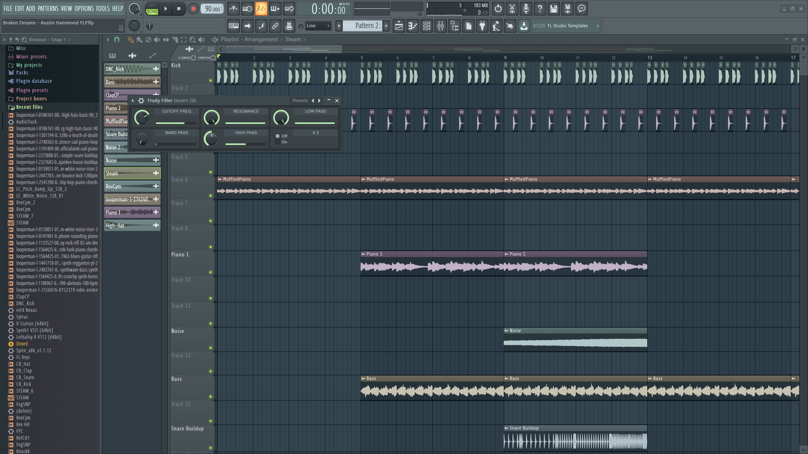Toggle the Kick track mute LED

(210, 80)
